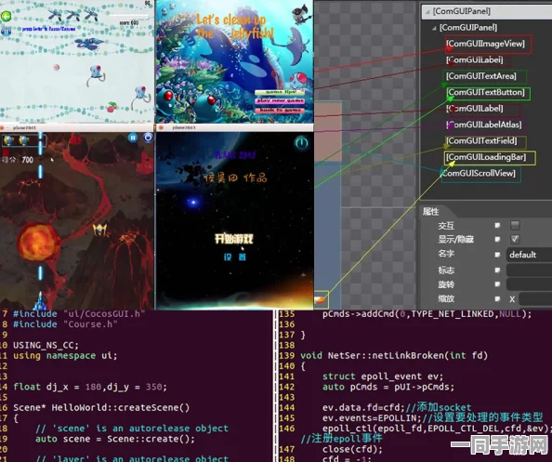Select the pink rectangle widget on canvas
This screenshot has height=462, width=552.
(x=327, y=132)
